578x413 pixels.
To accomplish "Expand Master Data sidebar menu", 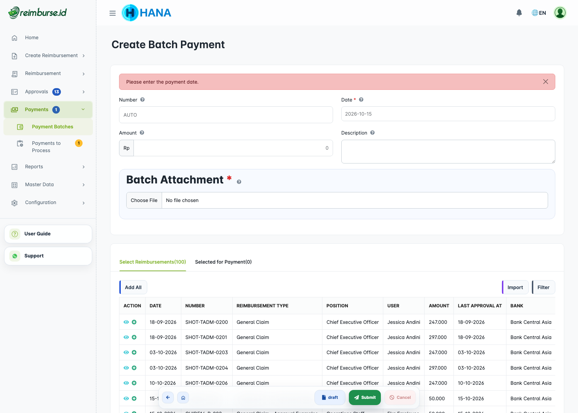I will click(48, 184).
